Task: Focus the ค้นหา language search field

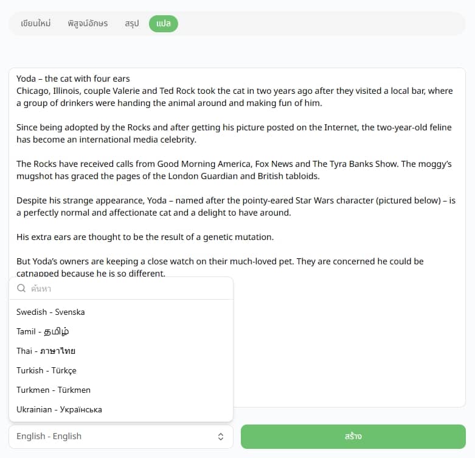Action: coord(128,288)
